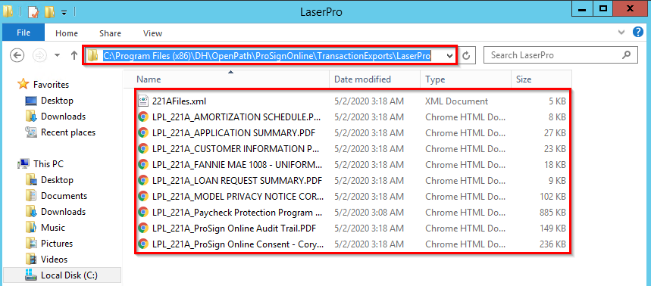
Task: Select Local Disk (C:) in navigation pane
Action: [61, 275]
